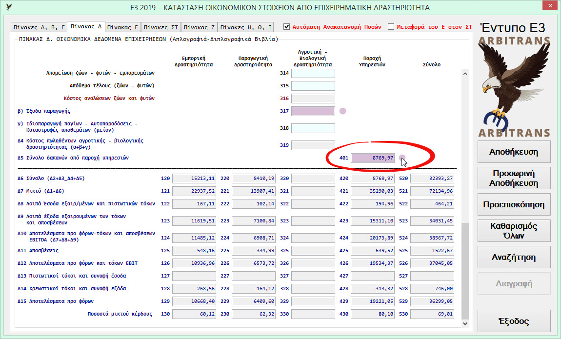This screenshot has width=561, height=339.
Task: Click the Έξοδος button
Action: (x=514, y=321)
